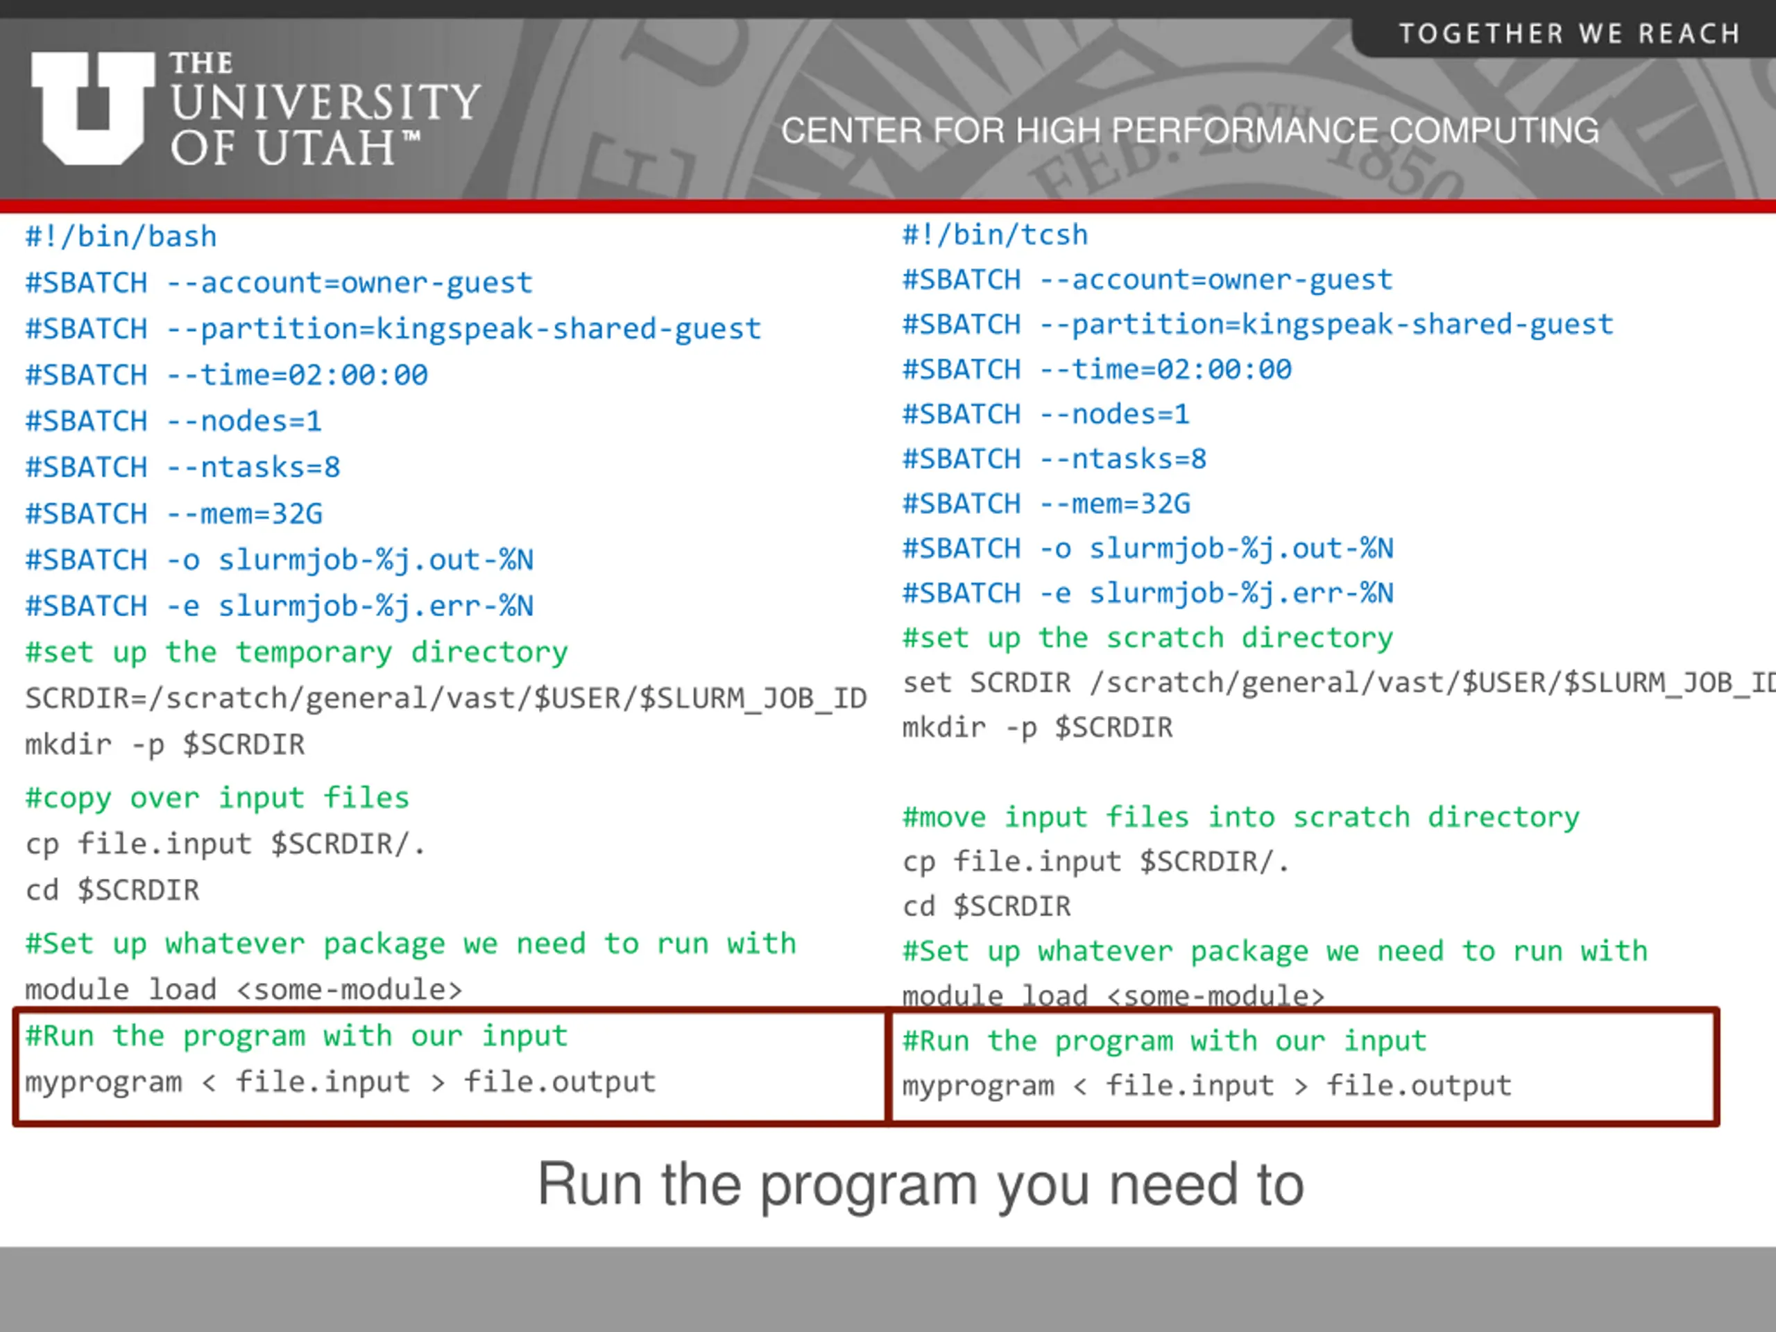Image resolution: width=1776 pixels, height=1332 pixels.
Task: Click the bash --mem=32G directive
Action: pyautogui.click(x=174, y=513)
